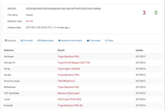Viewport: 165px width, 110px height.
Task: Click the CAT-QuickHeal antivirus name
Action: click(12, 93)
